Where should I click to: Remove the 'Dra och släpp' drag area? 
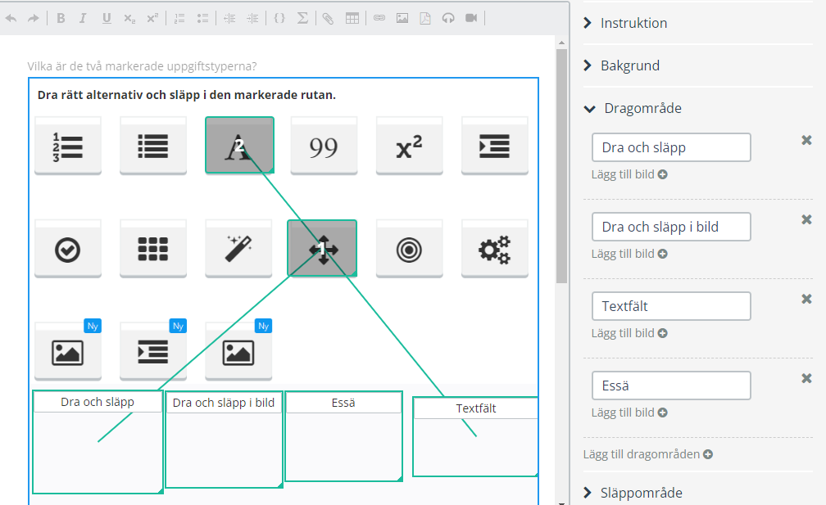click(x=806, y=140)
